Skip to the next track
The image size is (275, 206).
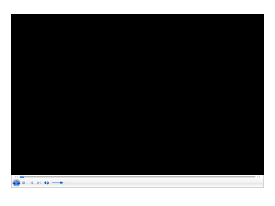coord(39,183)
